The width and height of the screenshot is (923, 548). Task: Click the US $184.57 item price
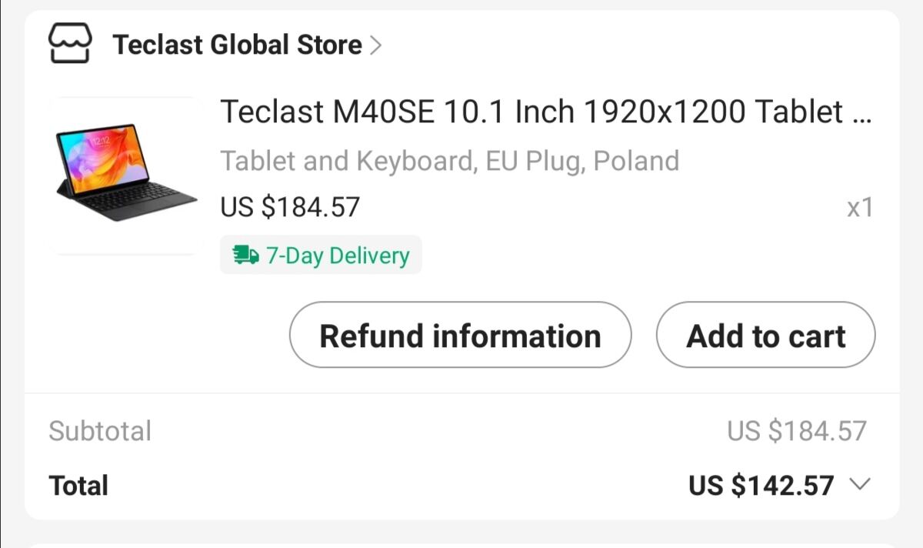click(x=290, y=207)
